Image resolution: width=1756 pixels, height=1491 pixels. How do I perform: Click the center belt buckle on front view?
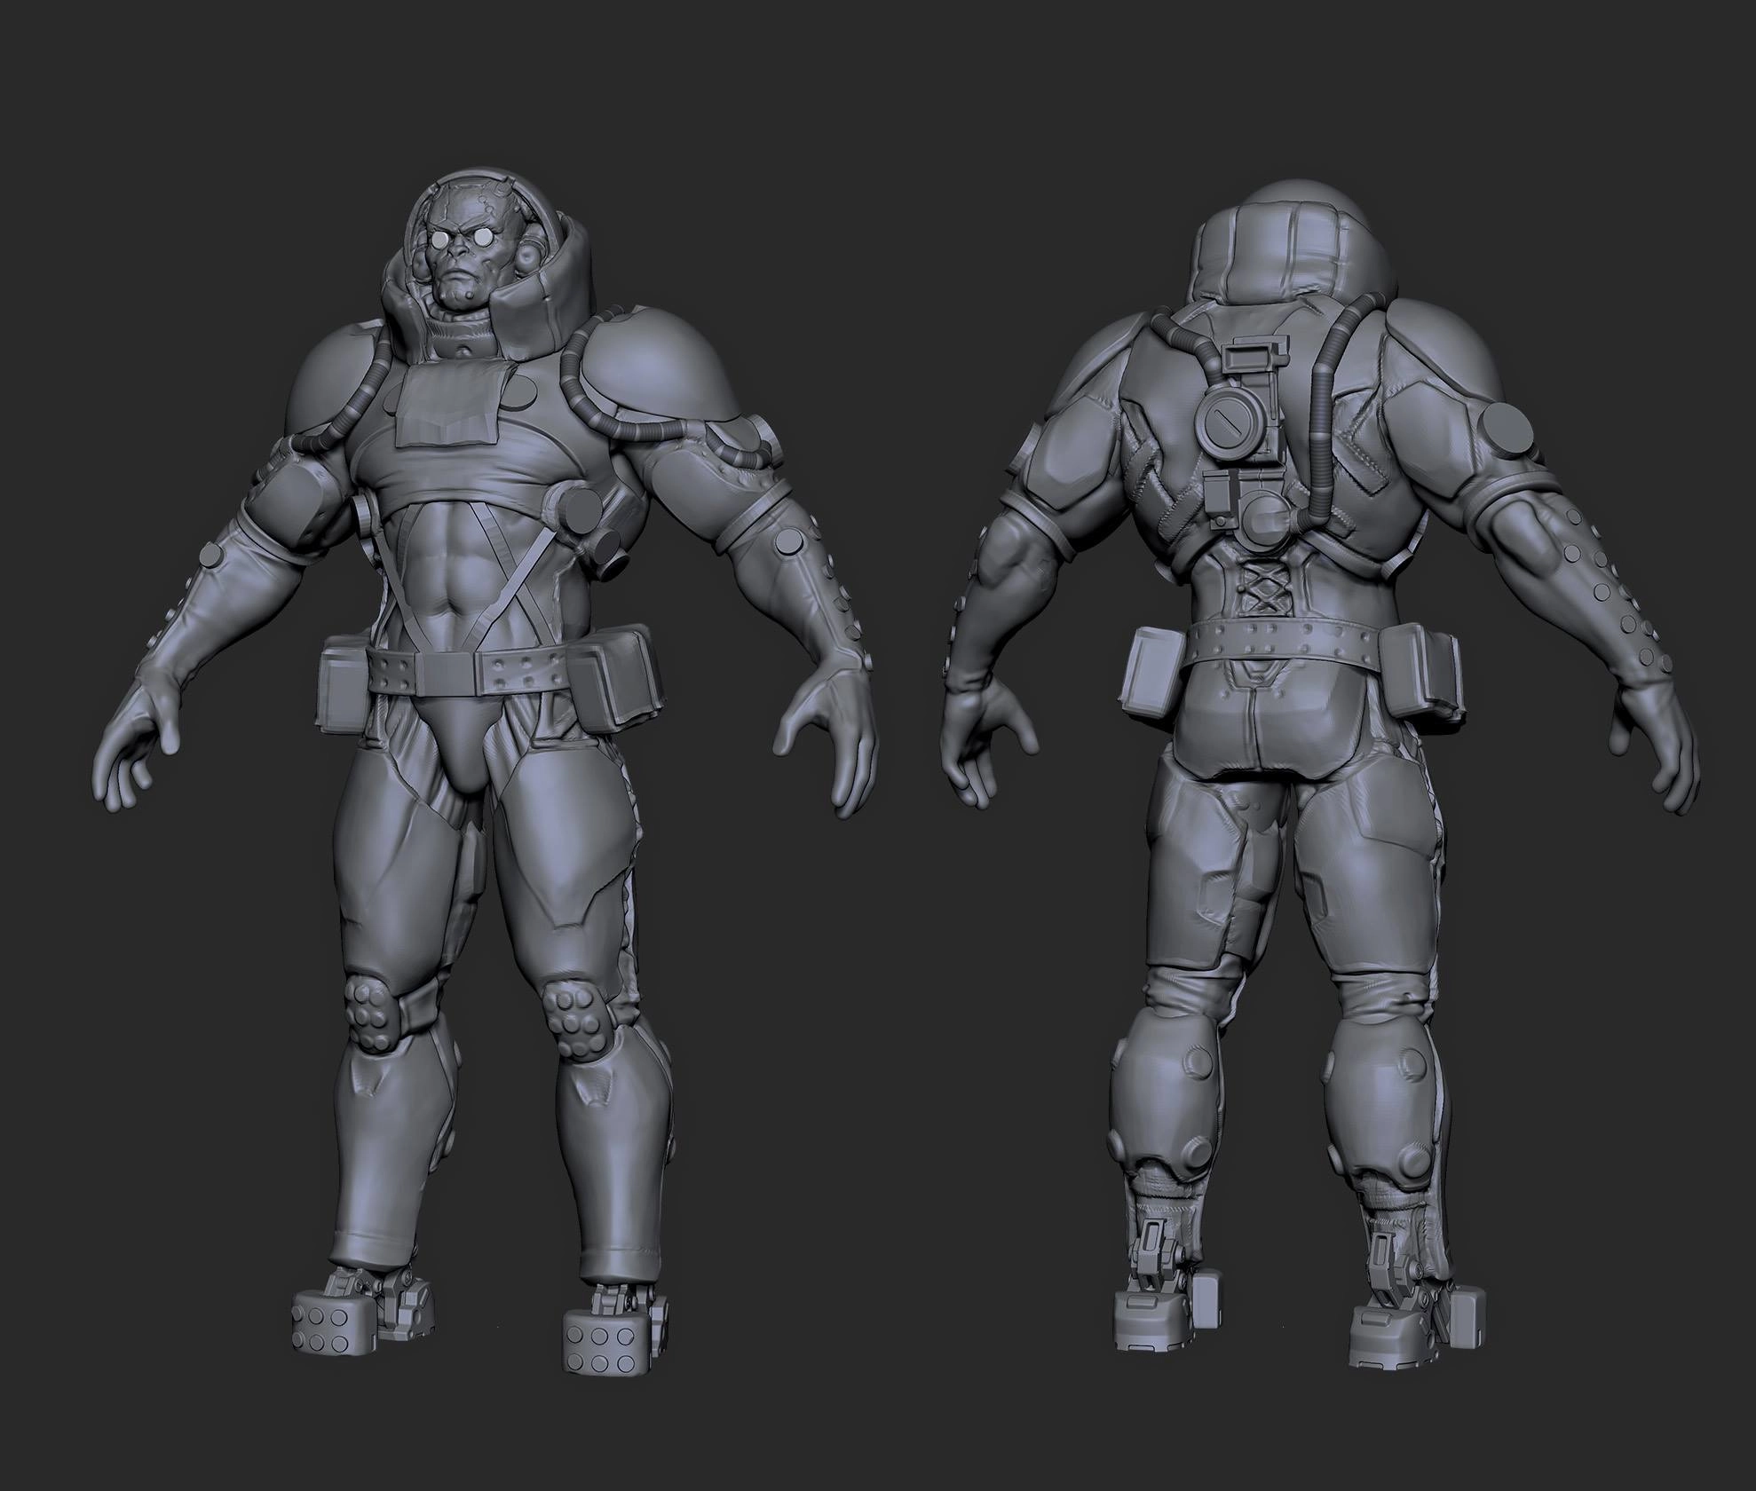click(447, 673)
